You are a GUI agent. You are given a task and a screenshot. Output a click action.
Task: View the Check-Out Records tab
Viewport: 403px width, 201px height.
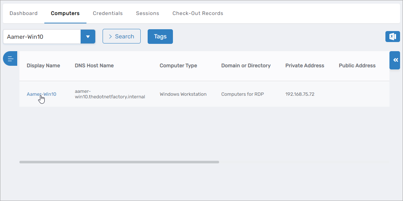[x=197, y=13]
